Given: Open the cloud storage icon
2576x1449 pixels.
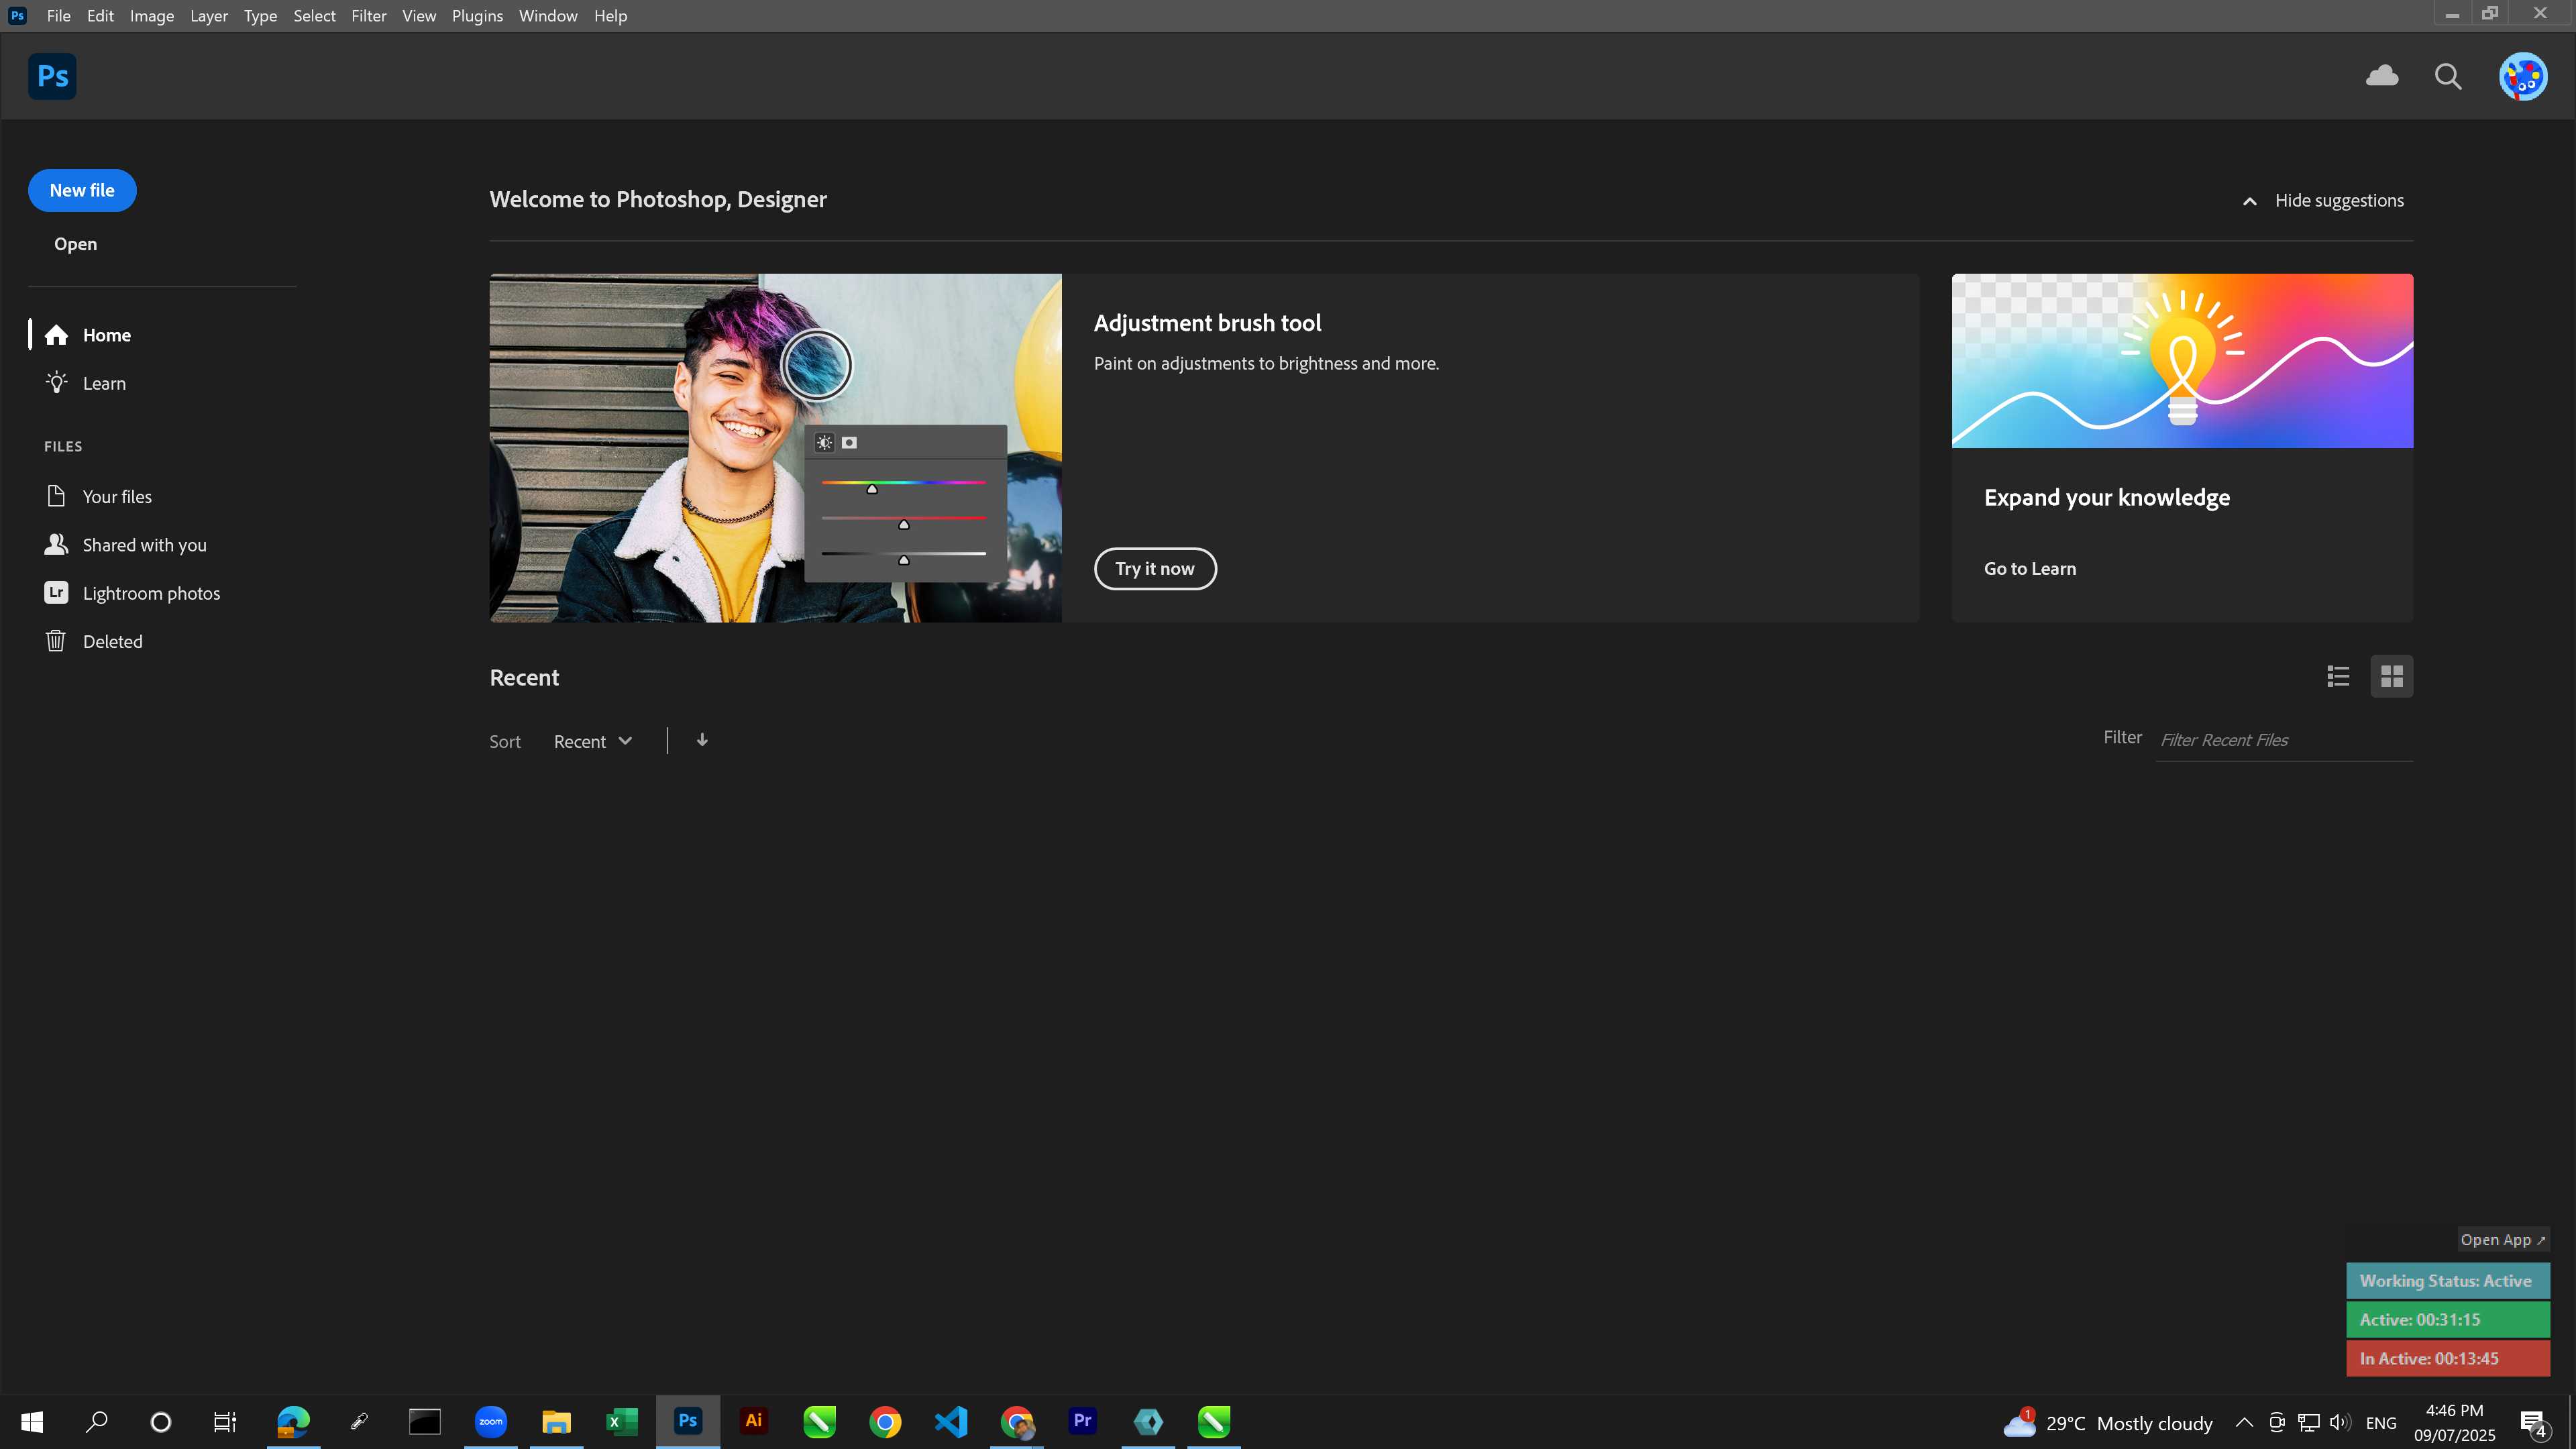Looking at the screenshot, I should (x=2382, y=76).
